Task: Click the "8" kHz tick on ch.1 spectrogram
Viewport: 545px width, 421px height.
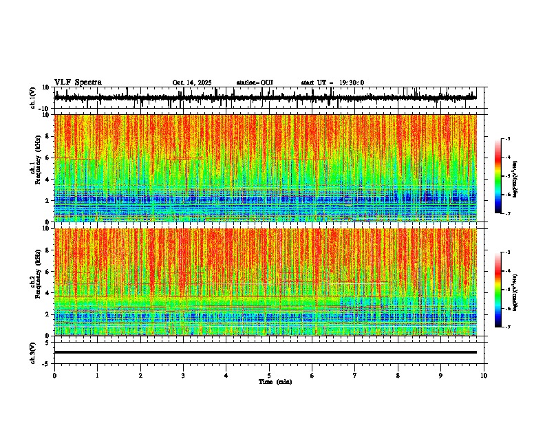Action: click(49, 136)
